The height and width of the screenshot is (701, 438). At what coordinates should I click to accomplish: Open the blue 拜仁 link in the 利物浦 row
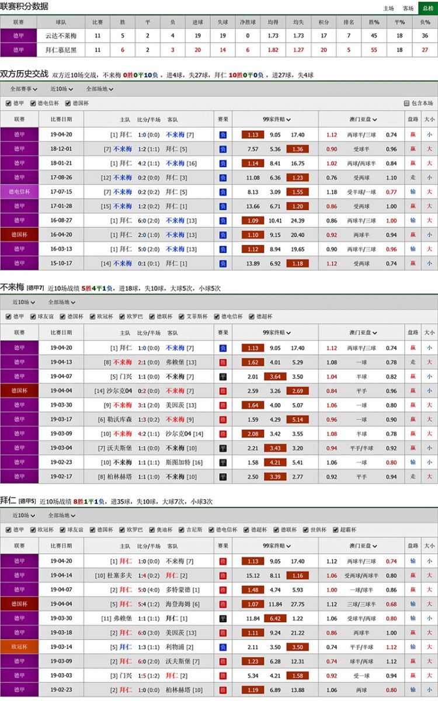(x=126, y=647)
